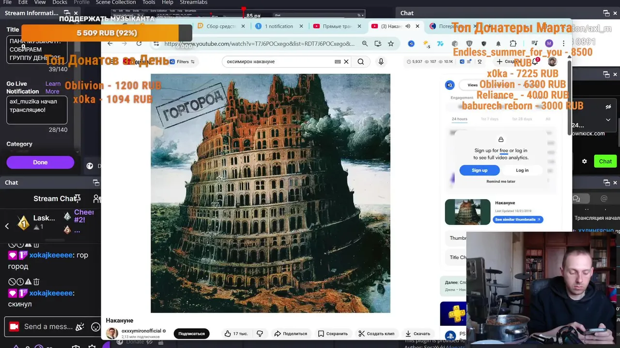Select the Views toggle in analytics panel
The height and width of the screenshot is (348, 620).
click(x=472, y=85)
